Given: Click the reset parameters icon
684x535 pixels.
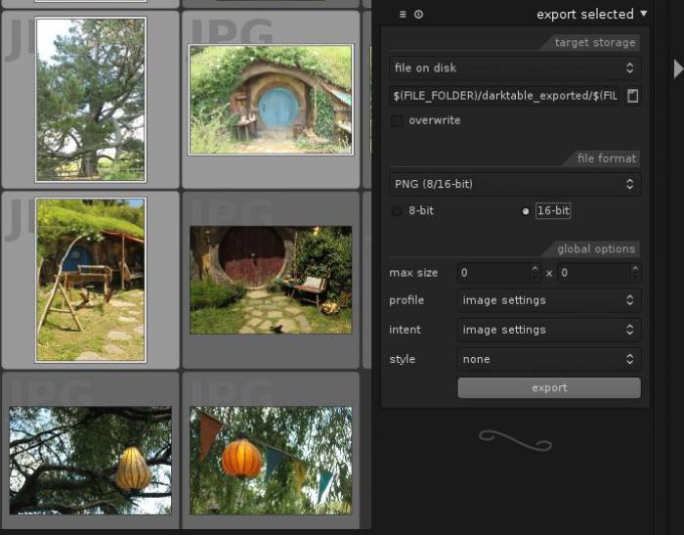Looking at the screenshot, I should [x=418, y=14].
